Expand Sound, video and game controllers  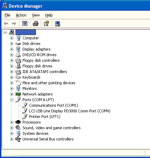click(12, 128)
